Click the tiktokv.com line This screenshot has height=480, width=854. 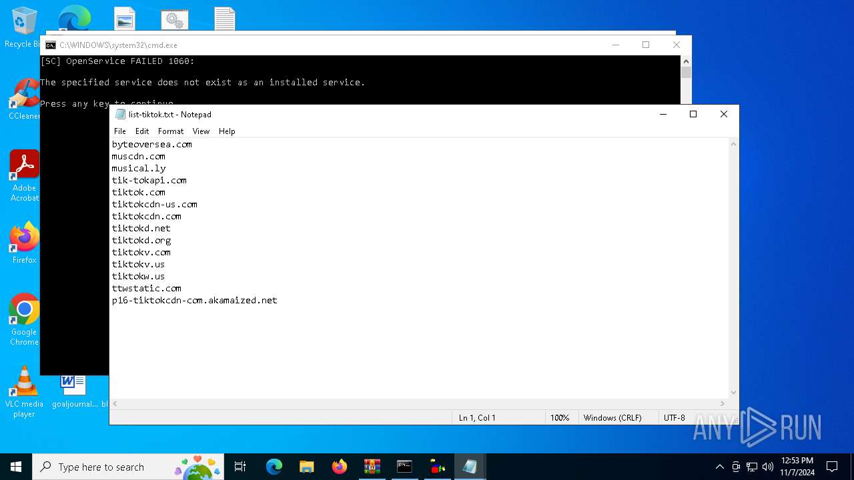coord(141,252)
